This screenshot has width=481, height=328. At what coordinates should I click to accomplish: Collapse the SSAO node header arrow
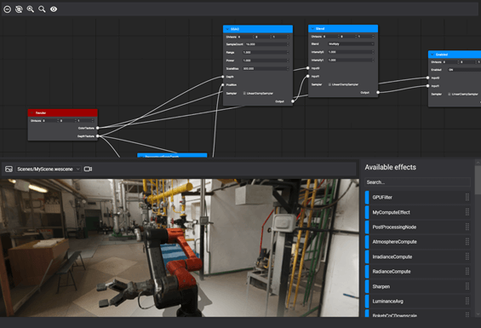tap(227, 29)
